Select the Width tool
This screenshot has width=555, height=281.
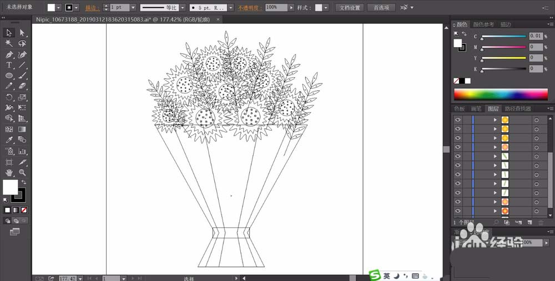[9, 108]
